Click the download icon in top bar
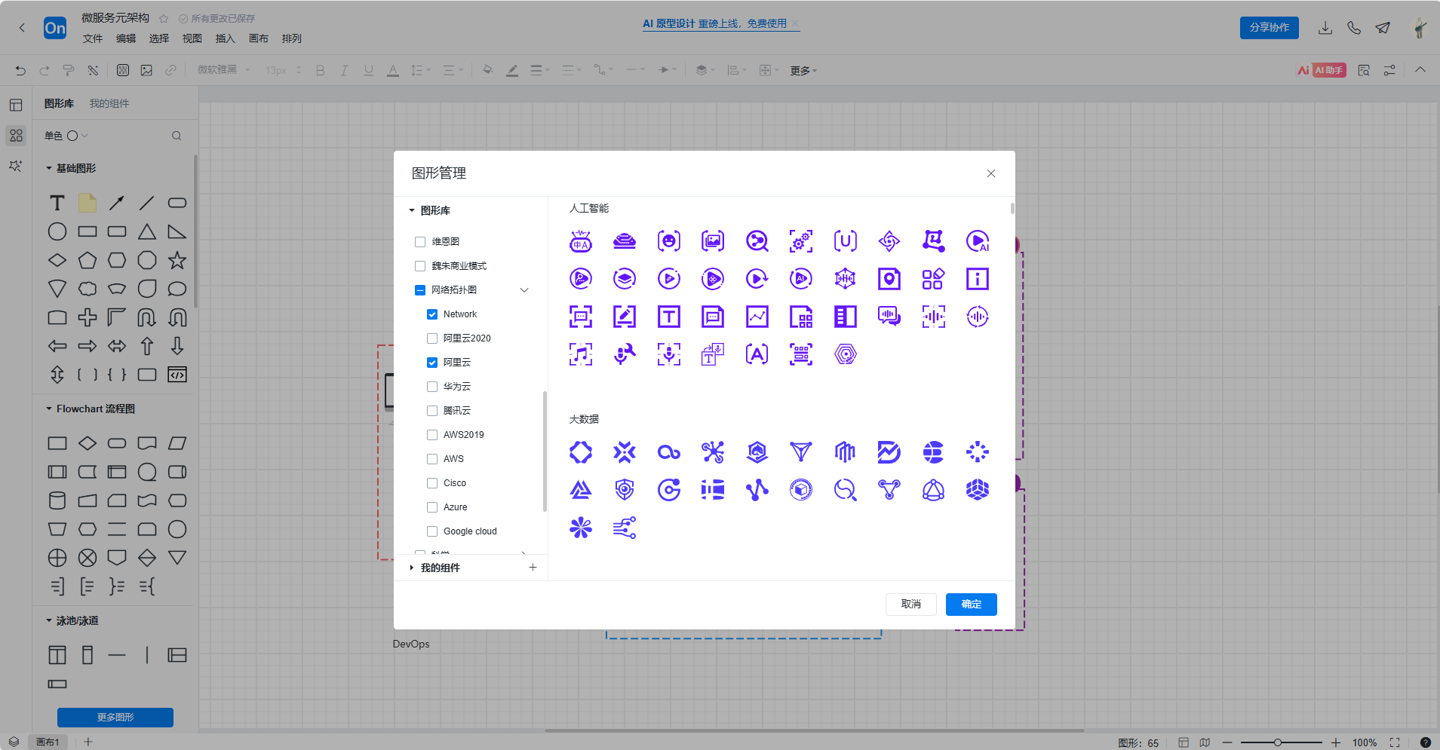The height and width of the screenshot is (750, 1440). 1325,28
